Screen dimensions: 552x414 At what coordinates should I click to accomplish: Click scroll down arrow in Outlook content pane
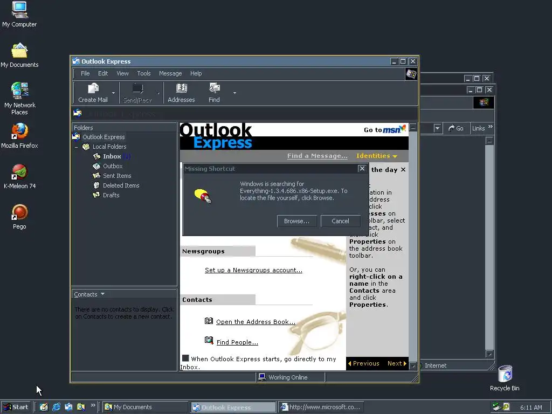tap(413, 366)
